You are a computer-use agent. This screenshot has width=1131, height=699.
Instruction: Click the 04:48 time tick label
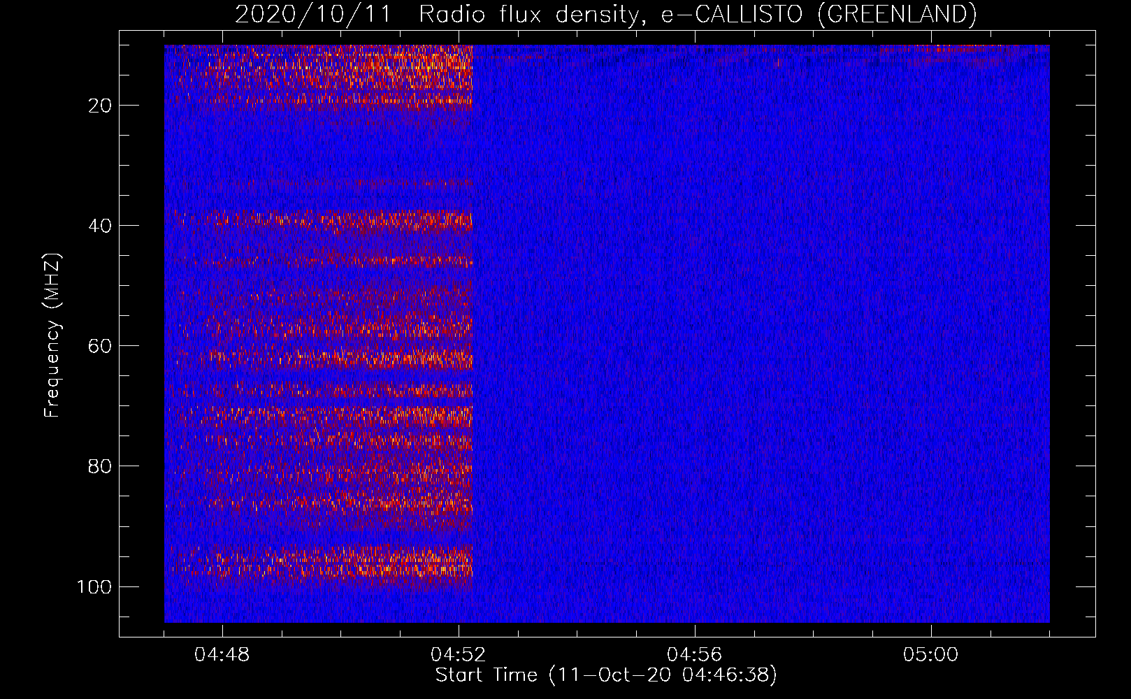pos(222,655)
